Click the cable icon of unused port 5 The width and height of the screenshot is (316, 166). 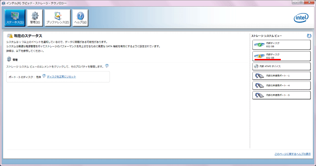tap(260, 95)
